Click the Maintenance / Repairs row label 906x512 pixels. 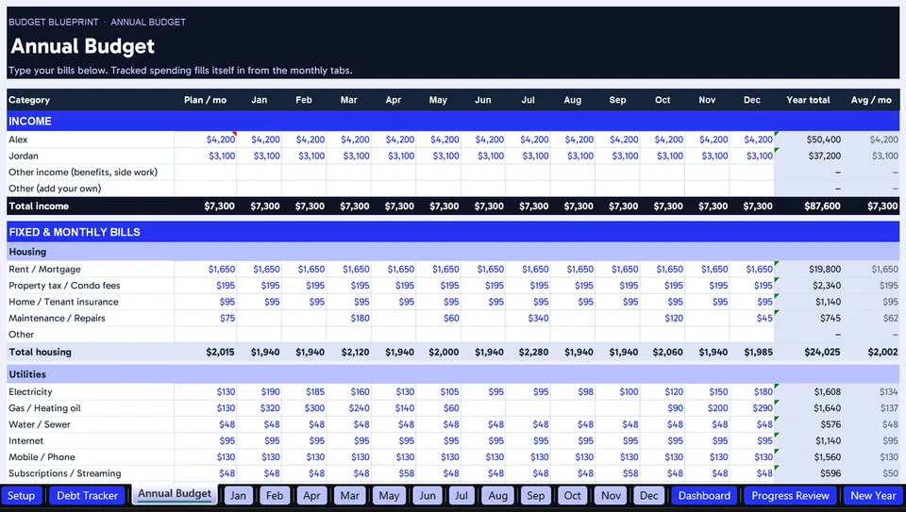coord(57,318)
